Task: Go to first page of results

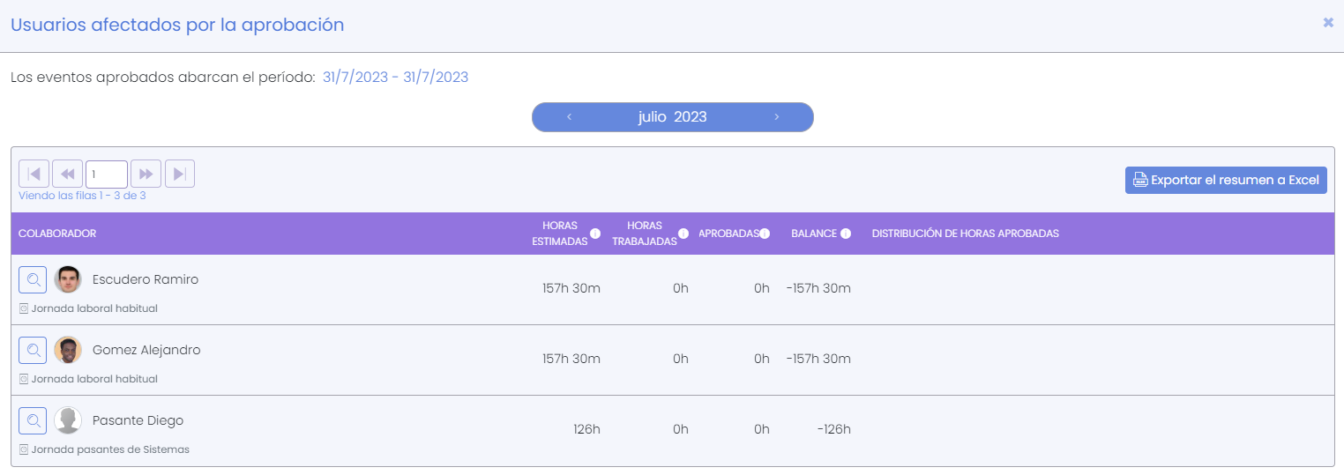Action: (x=34, y=174)
